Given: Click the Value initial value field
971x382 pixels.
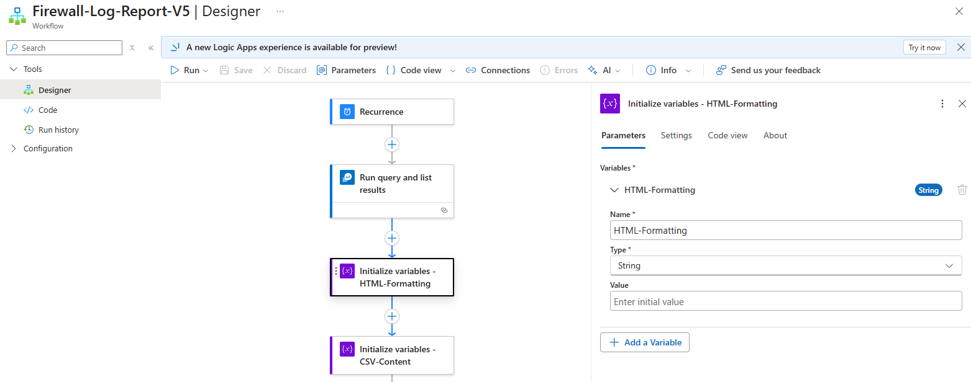Looking at the screenshot, I should click(x=785, y=301).
